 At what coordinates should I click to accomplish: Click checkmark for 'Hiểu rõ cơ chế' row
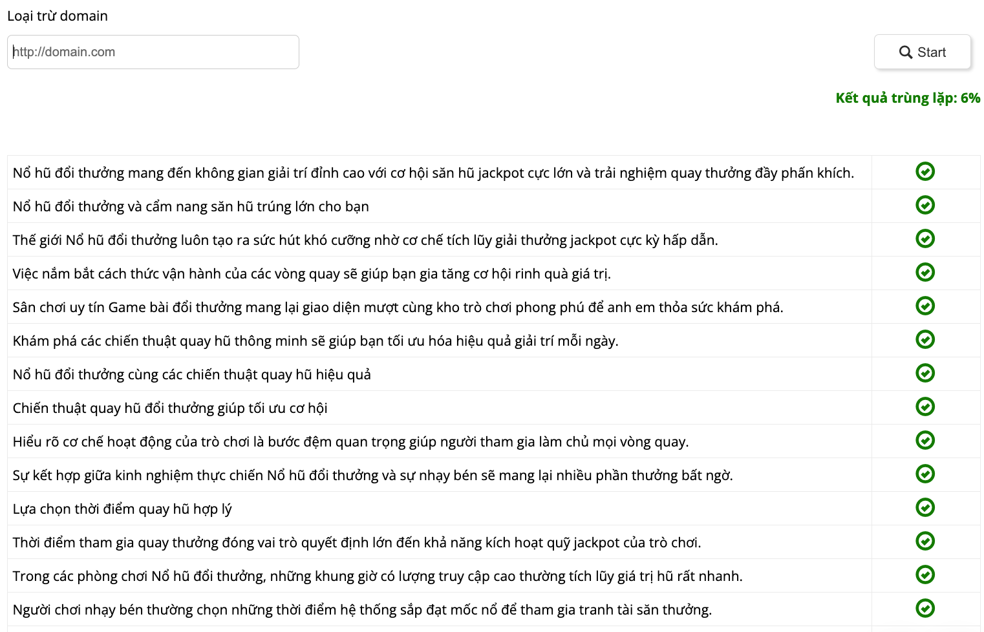pyautogui.click(x=925, y=440)
